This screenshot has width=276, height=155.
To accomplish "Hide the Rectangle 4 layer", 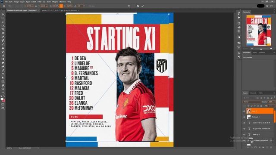I will pyautogui.click(x=244, y=117).
